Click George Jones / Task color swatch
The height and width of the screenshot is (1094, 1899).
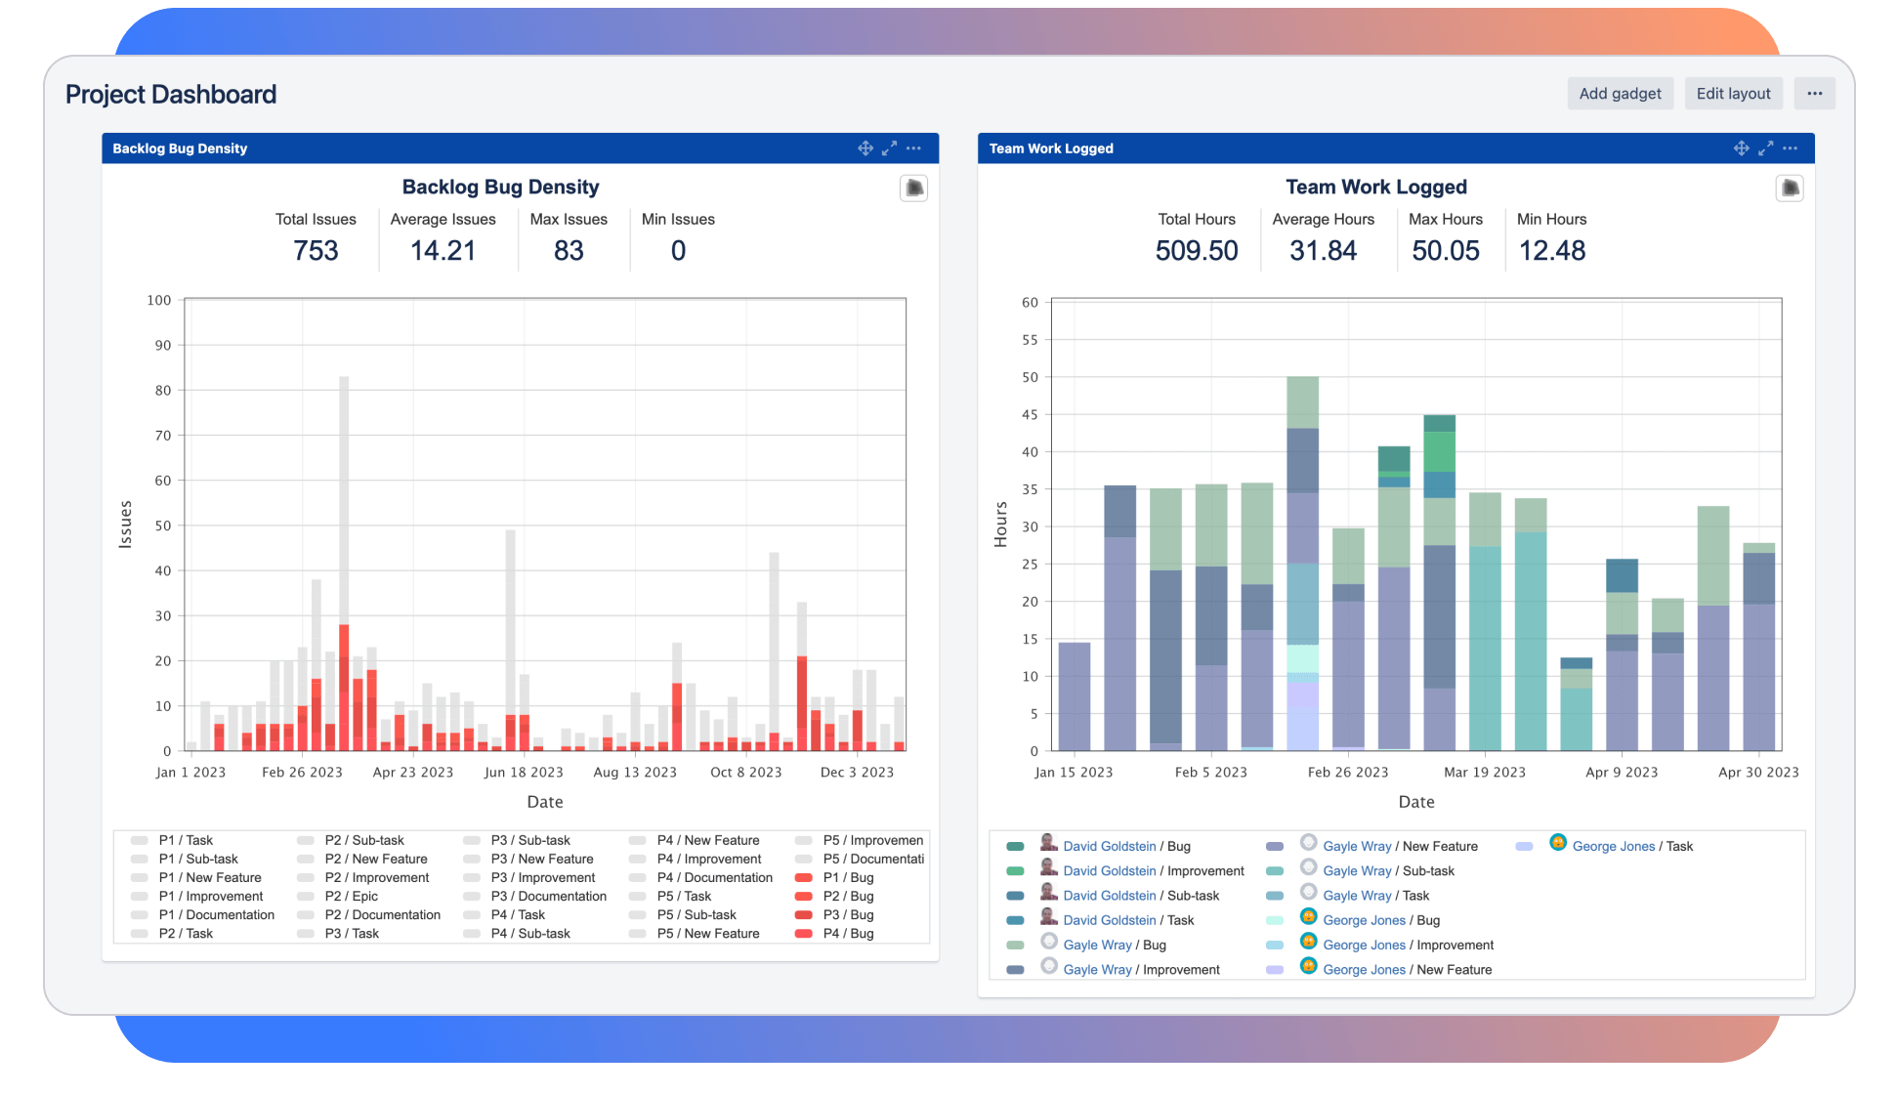coord(1524,847)
